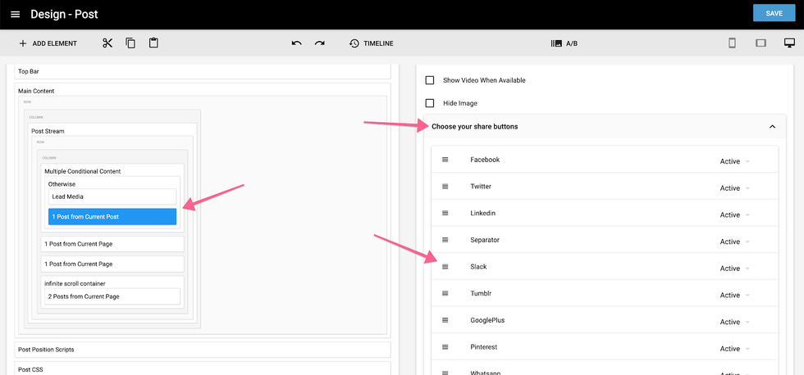Click the cut scissors icon
804x375 pixels.
[107, 43]
